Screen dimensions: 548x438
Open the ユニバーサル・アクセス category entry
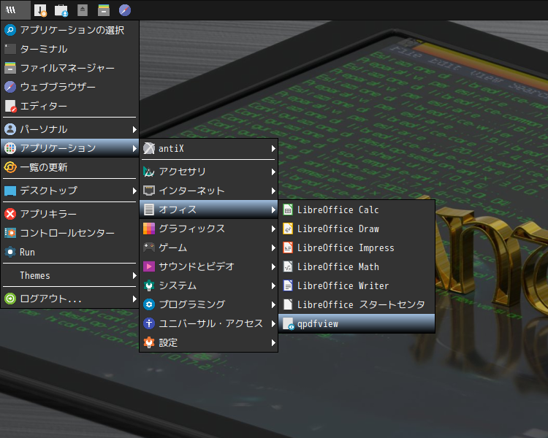pos(209,323)
